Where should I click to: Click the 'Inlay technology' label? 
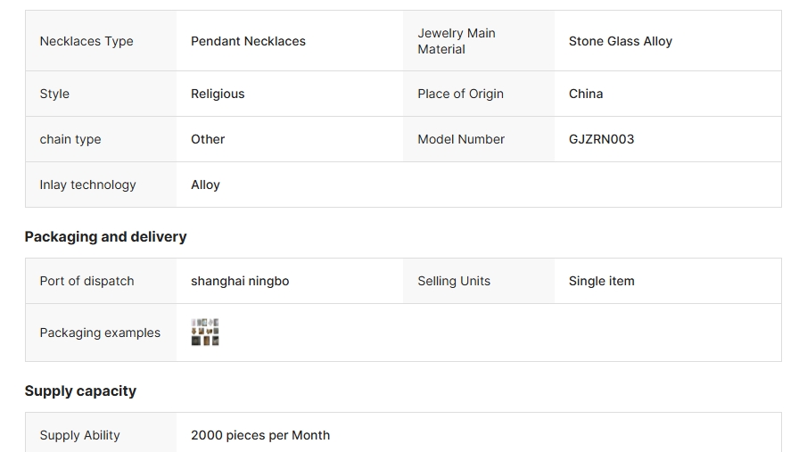pyautogui.click(x=87, y=185)
